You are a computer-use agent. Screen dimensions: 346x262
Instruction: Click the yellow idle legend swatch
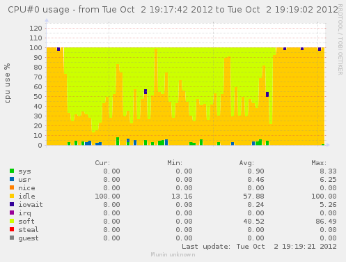12,196
